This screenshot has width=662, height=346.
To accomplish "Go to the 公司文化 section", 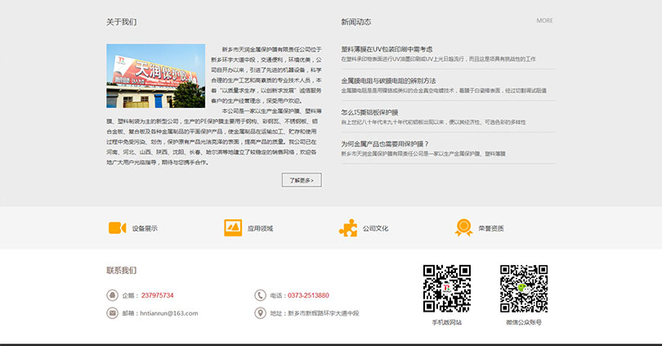I will click(x=376, y=228).
